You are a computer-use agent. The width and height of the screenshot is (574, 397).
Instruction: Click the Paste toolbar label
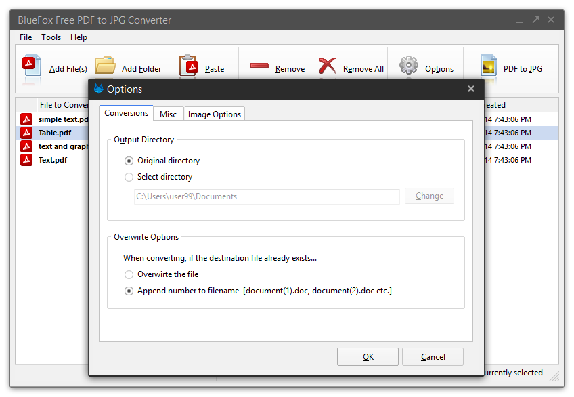[x=215, y=69]
